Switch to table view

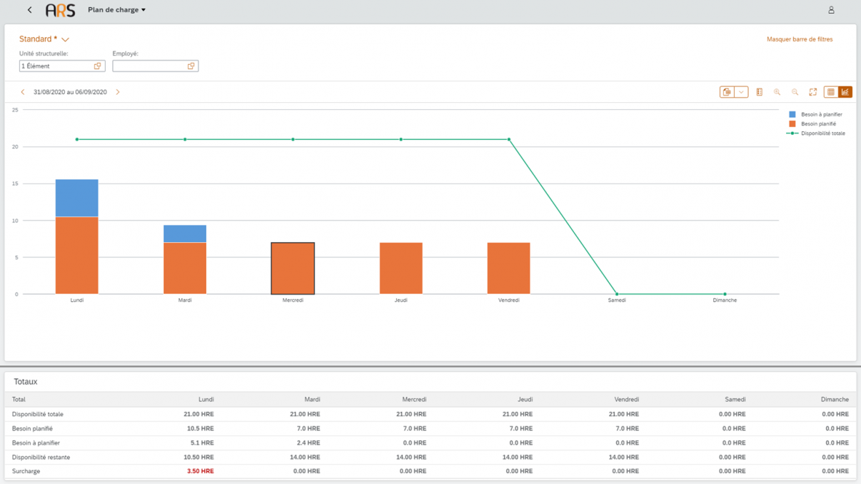click(830, 92)
